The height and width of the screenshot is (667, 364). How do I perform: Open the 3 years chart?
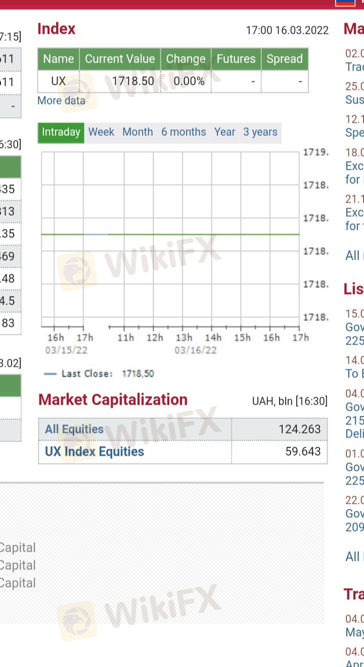tap(260, 132)
